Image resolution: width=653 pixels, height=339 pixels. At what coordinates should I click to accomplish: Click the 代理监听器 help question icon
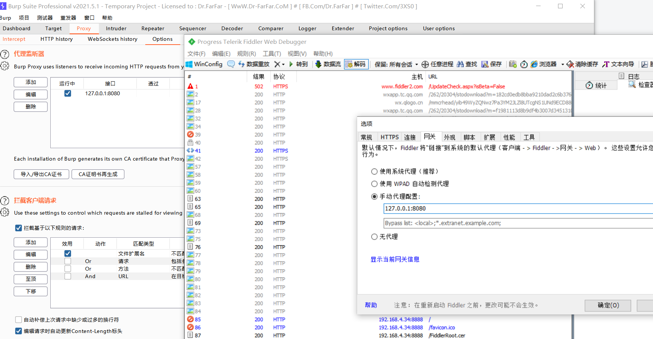(x=5, y=54)
